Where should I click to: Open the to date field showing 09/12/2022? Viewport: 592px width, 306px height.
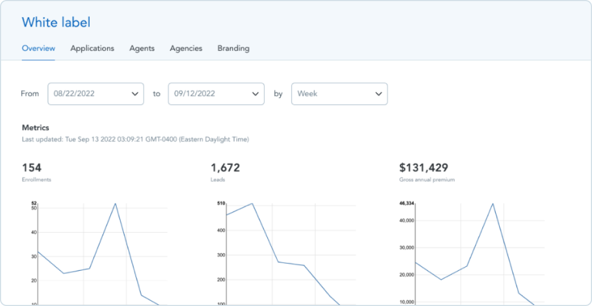click(210, 93)
